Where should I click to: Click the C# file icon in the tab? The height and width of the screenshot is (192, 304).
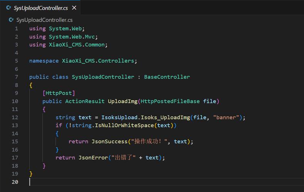pyautogui.click(x=8, y=8)
